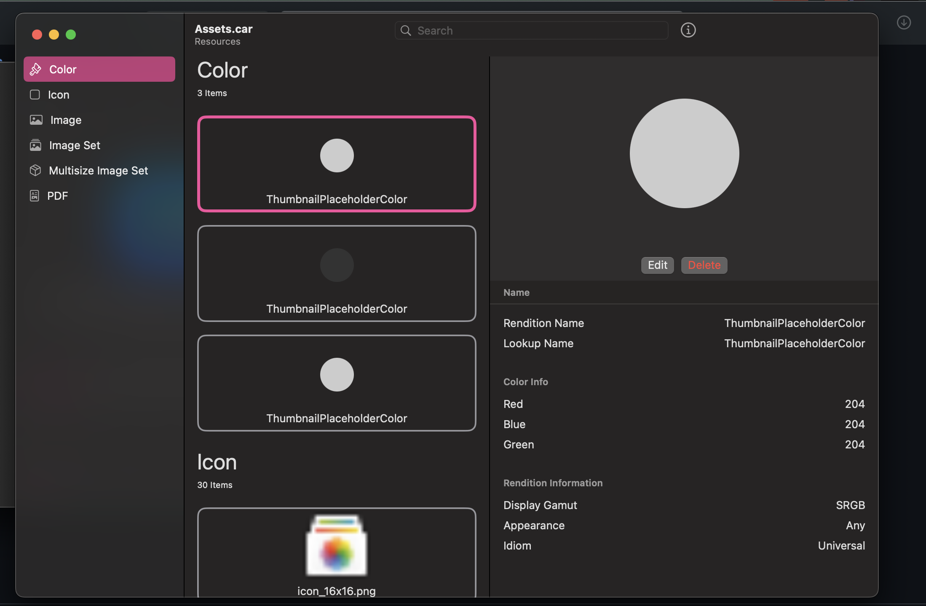Select the third ThumbnailPlaceholderColor swatch card
The height and width of the screenshot is (606, 926).
[x=337, y=383]
